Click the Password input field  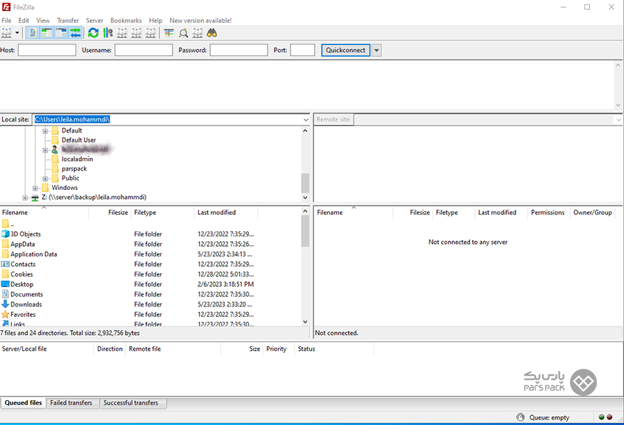point(239,50)
